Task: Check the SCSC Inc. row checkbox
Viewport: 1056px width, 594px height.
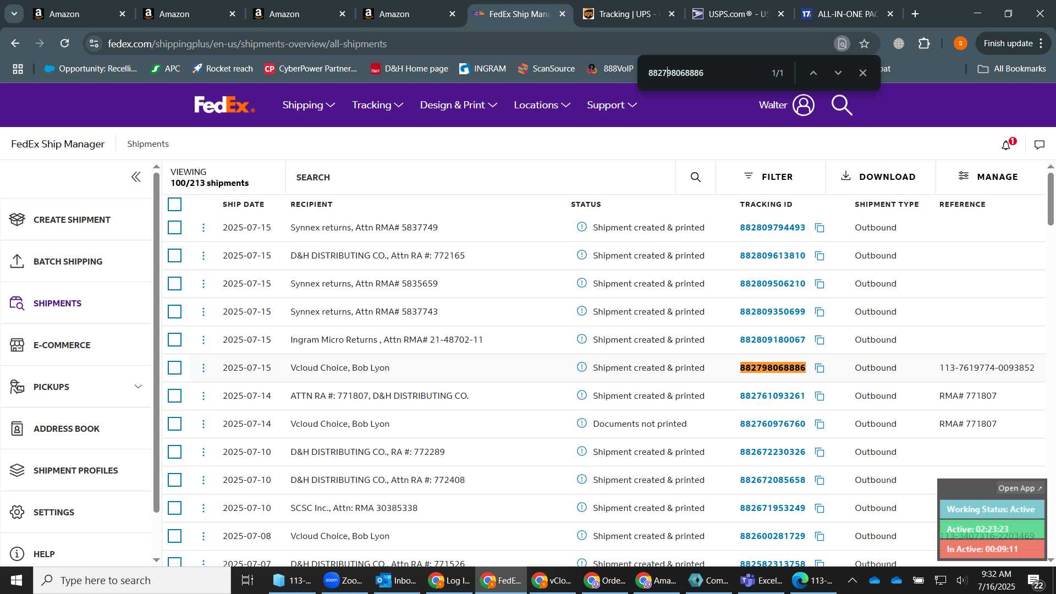Action: [x=175, y=508]
